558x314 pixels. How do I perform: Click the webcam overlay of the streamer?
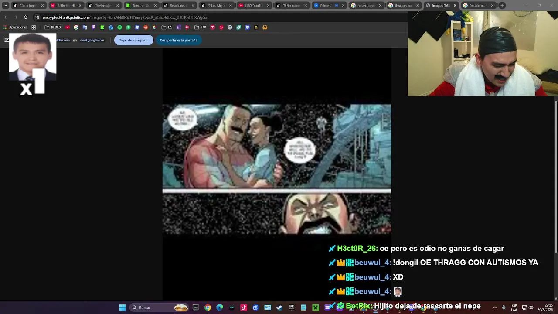pyautogui.click(x=483, y=53)
